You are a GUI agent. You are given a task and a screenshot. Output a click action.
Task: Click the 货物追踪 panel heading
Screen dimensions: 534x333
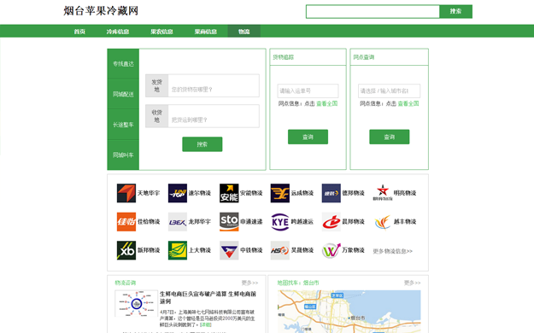284,57
